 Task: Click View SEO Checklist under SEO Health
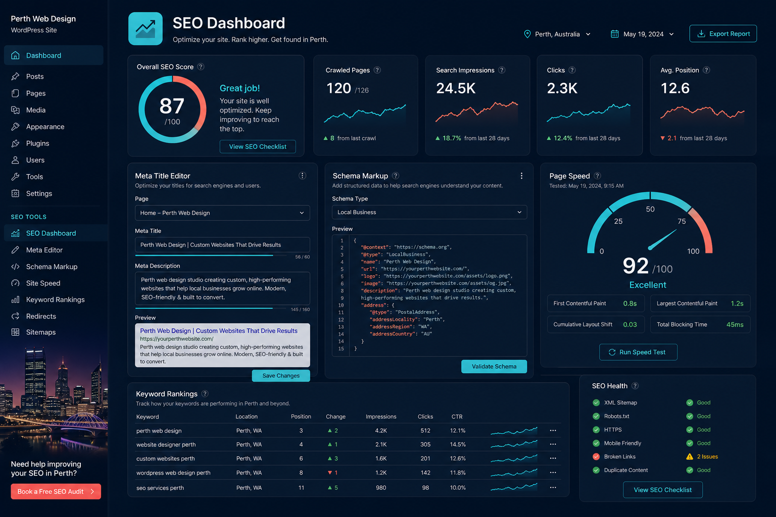pos(663,490)
